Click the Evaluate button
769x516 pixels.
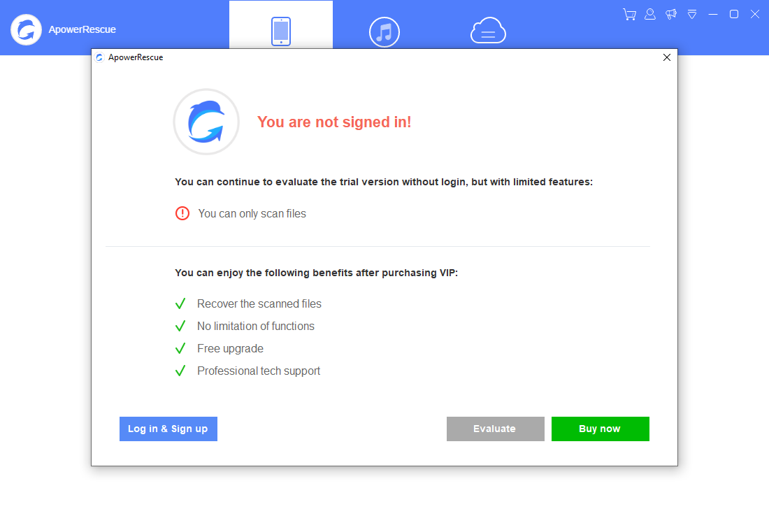point(496,429)
